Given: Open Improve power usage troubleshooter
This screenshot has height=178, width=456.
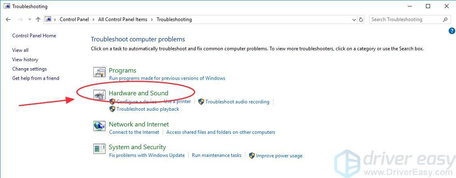Looking at the screenshot, I should pos(279,156).
